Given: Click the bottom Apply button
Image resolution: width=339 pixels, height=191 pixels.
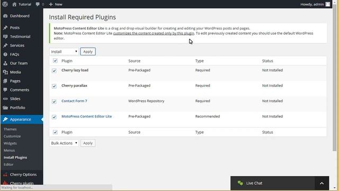Looking at the screenshot, I should (88, 143).
